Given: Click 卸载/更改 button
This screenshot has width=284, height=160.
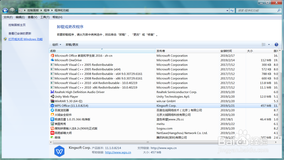Looking at the screenshot, I should coord(72,45).
